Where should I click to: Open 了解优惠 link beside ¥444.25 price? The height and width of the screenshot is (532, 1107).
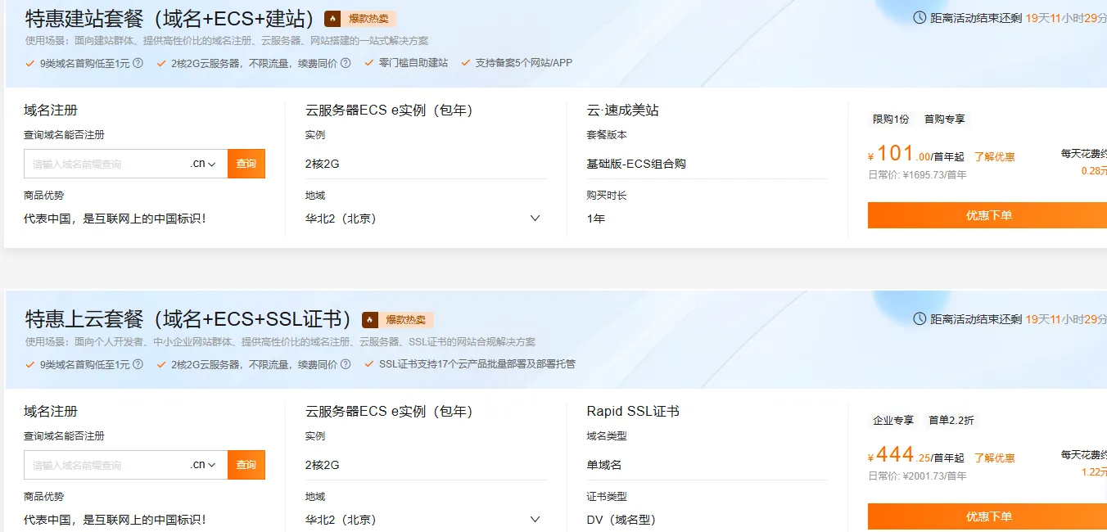(x=995, y=458)
